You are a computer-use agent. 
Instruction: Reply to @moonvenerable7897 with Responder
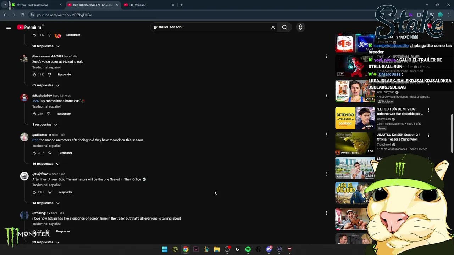[x=65, y=74]
